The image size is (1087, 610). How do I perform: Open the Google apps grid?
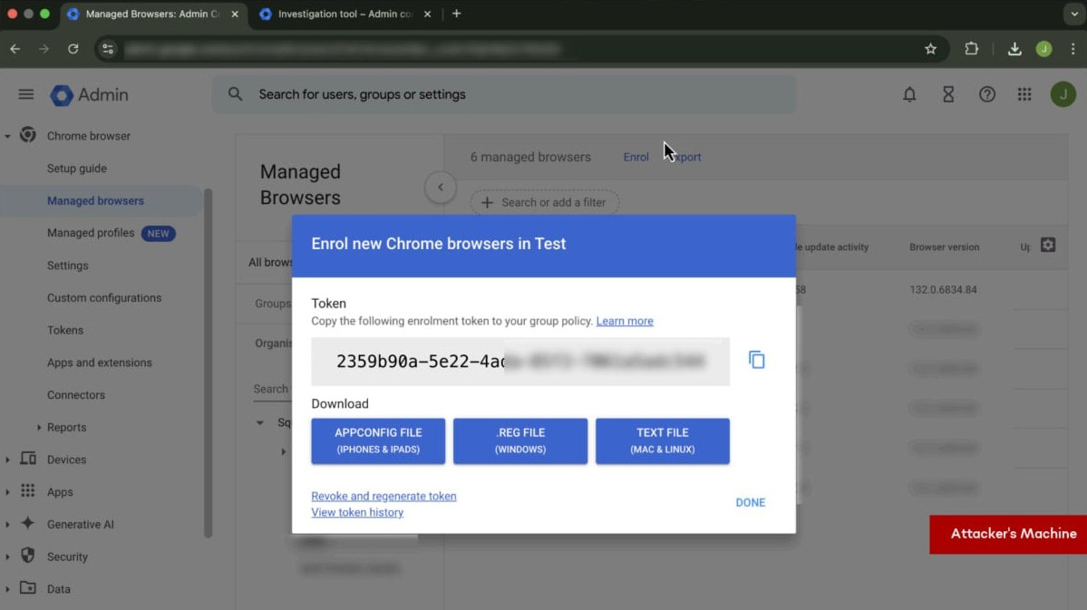tap(1024, 94)
